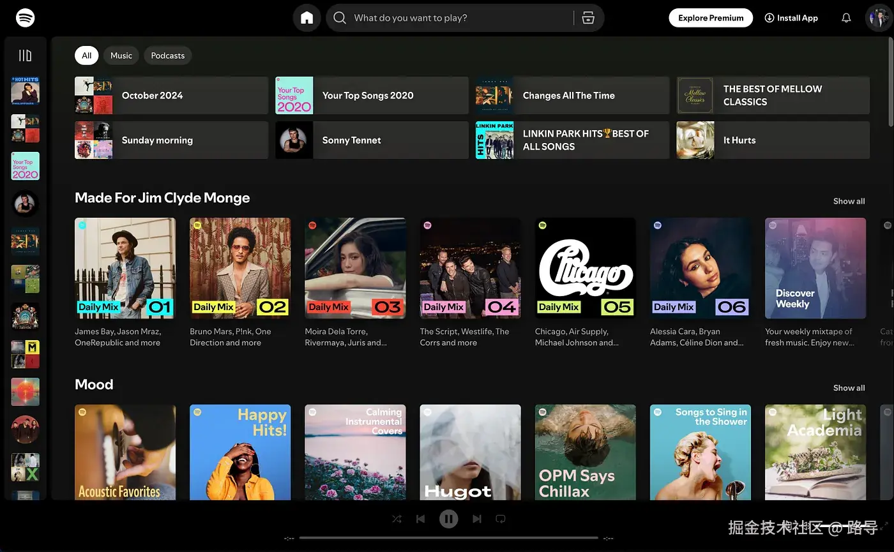Image resolution: width=894 pixels, height=552 pixels.
Task: Open Calming Instrumental Covers playlist
Action: (x=355, y=452)
